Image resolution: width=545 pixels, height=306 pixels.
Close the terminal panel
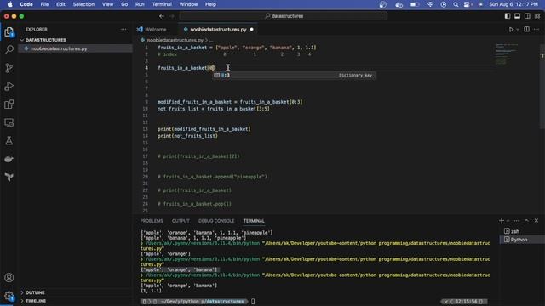pos(536,221)
